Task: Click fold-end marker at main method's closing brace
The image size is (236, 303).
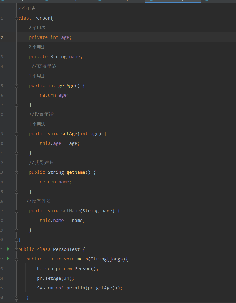Action: pos(16,298)
